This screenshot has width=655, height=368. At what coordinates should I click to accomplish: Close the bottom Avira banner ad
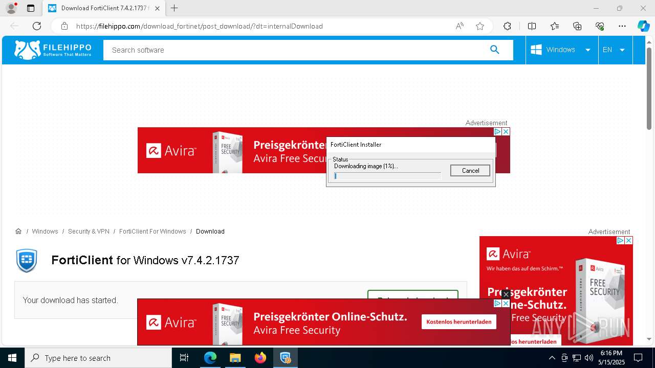pos(506,304)
